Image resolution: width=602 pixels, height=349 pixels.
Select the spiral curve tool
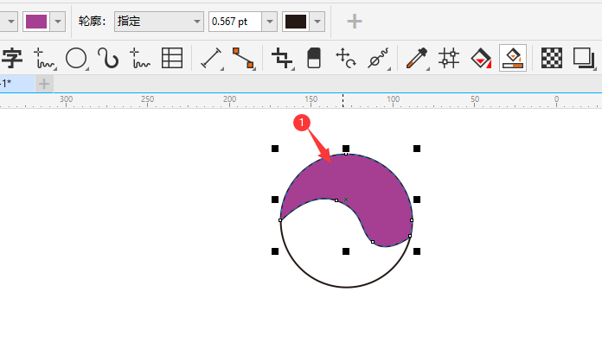[x=108, y=58]
